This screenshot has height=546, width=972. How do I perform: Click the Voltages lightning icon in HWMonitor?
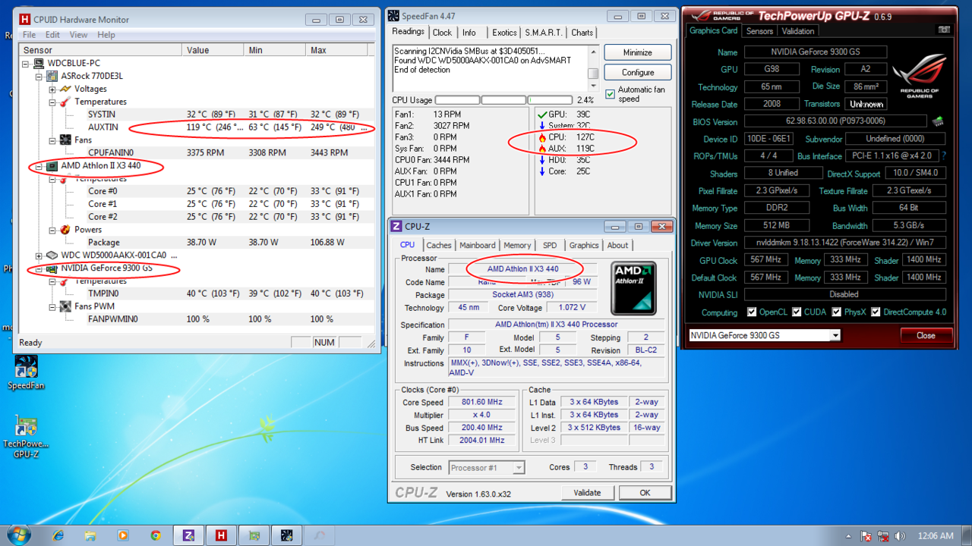point(65,89)
